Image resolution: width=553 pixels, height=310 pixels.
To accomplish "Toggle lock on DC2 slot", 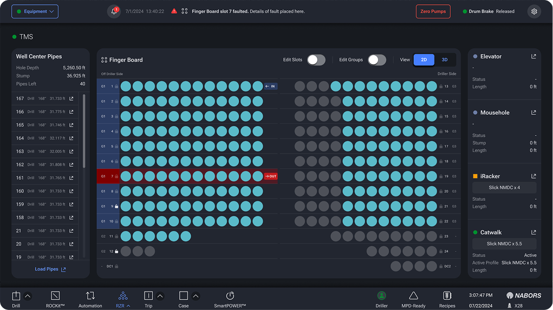I will 441,266.
